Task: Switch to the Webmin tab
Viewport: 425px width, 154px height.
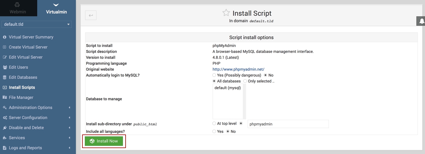Action: coord(18,8)
